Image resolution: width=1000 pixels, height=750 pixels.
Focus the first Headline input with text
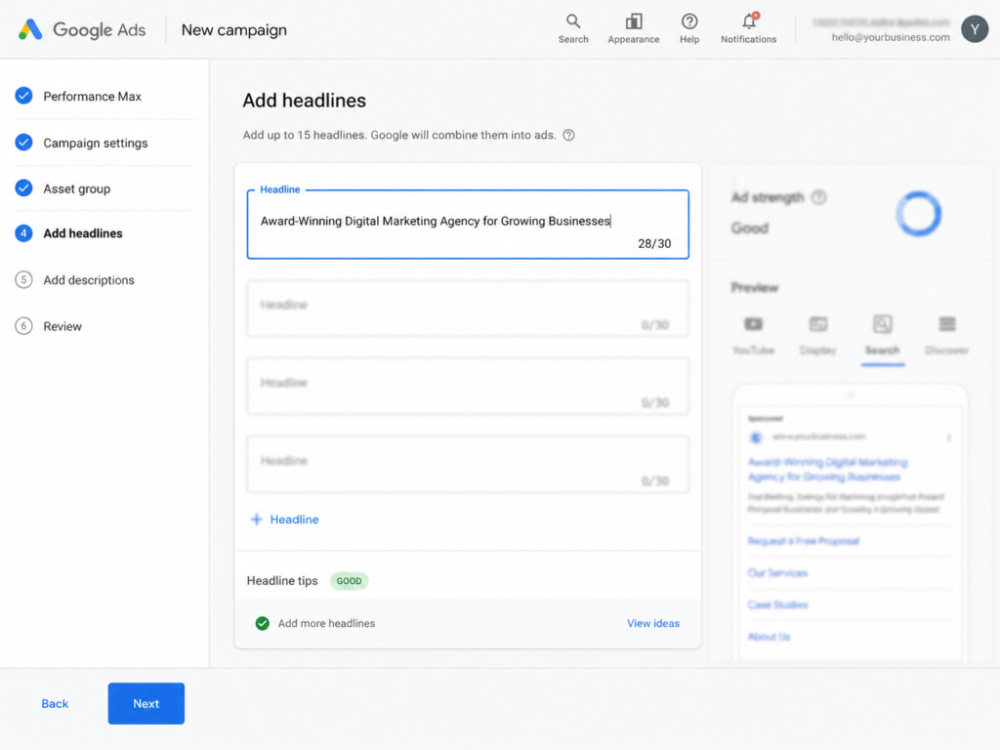[x=468, y=225]
